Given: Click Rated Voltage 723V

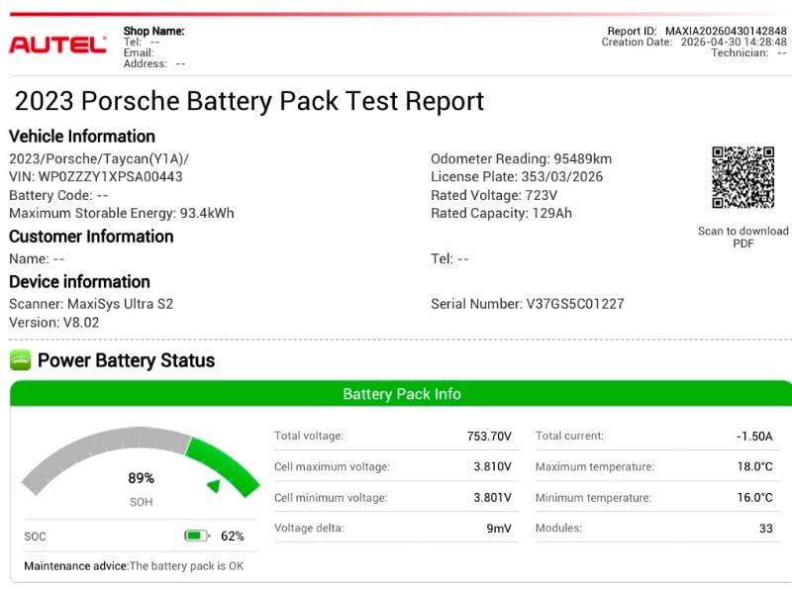Looking at the screenshot, I should (494, 195).
